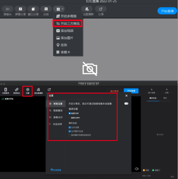
Task: Choose 开启多画面 from the dropdown menu
Action: click(x=68, y=16)
